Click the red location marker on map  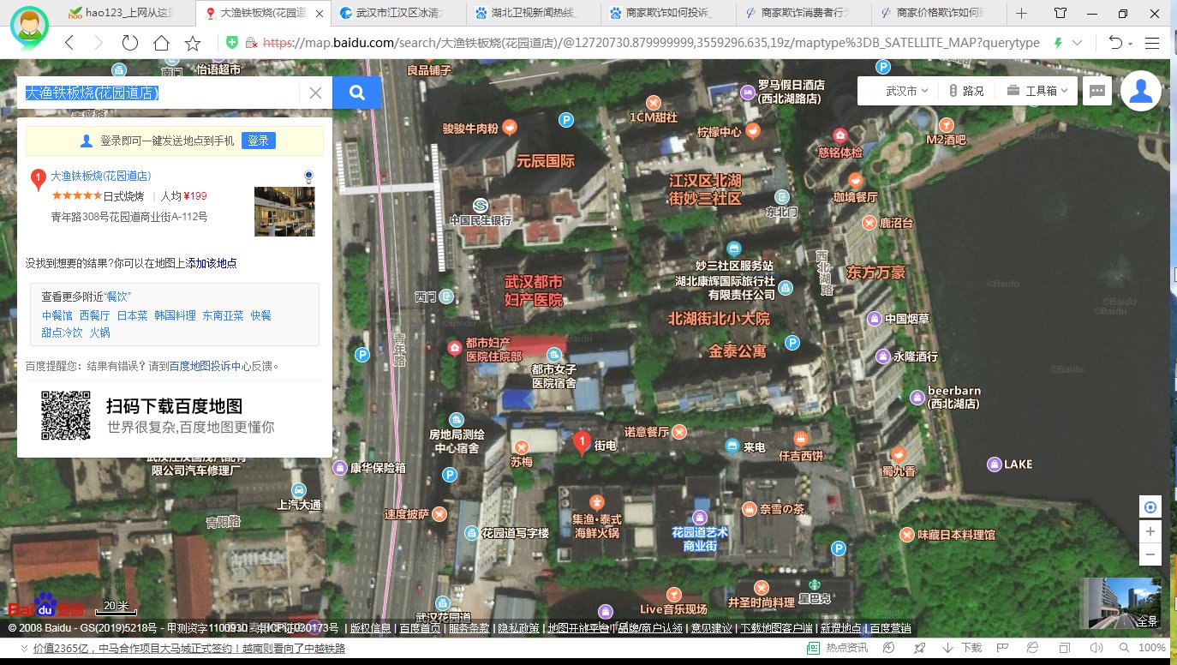[x=582, y=444]
